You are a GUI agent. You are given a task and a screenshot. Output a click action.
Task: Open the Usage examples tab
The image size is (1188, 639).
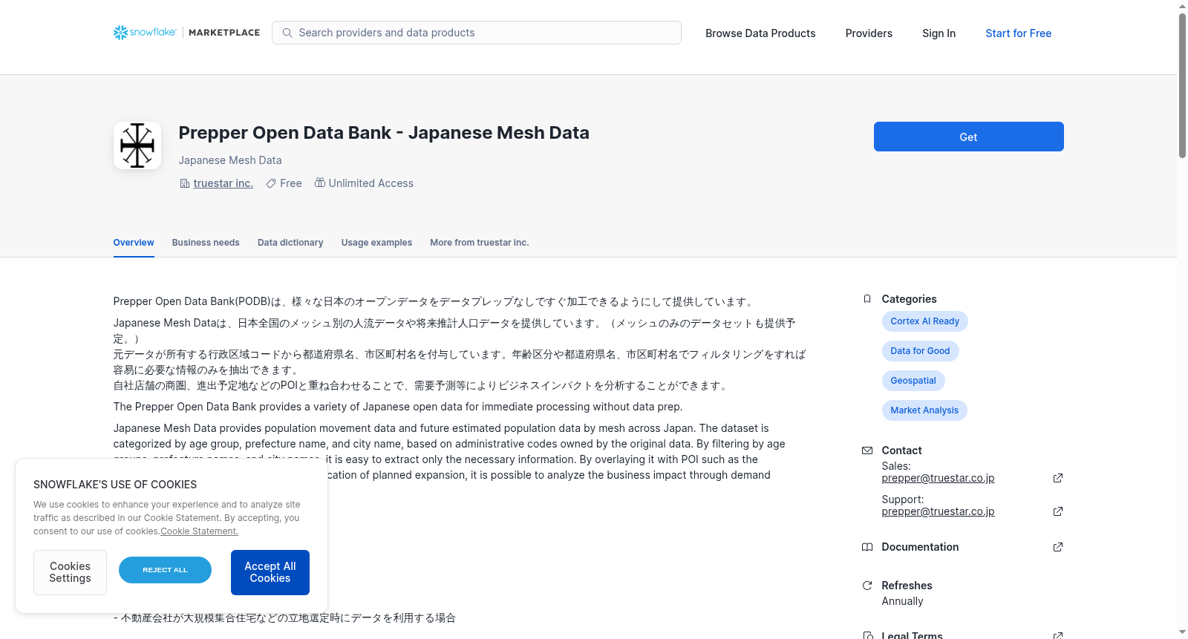(x=376, y=243)
